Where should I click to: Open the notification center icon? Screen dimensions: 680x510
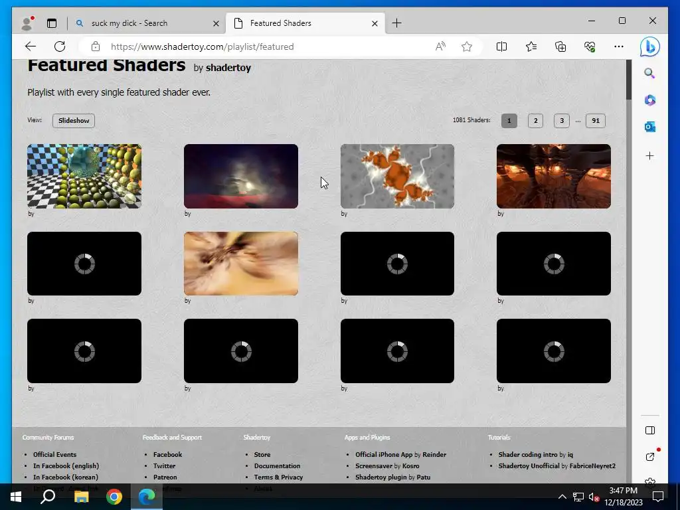tap(658, 497)
